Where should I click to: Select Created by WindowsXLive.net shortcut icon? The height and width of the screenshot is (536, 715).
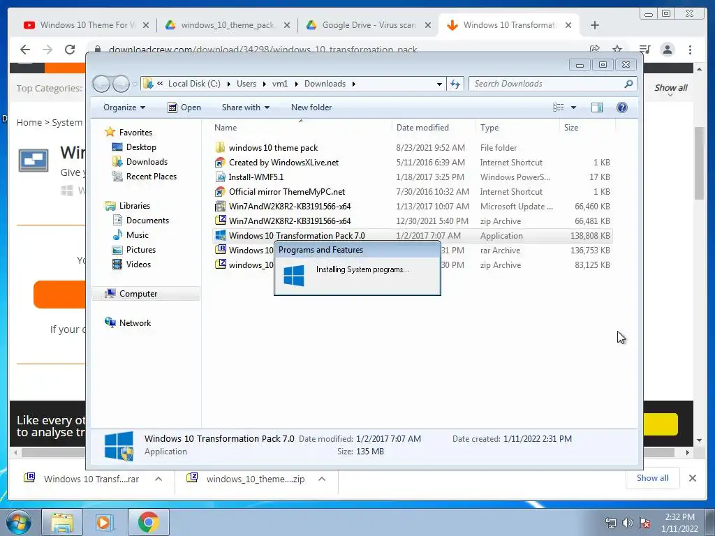(220, 162)
